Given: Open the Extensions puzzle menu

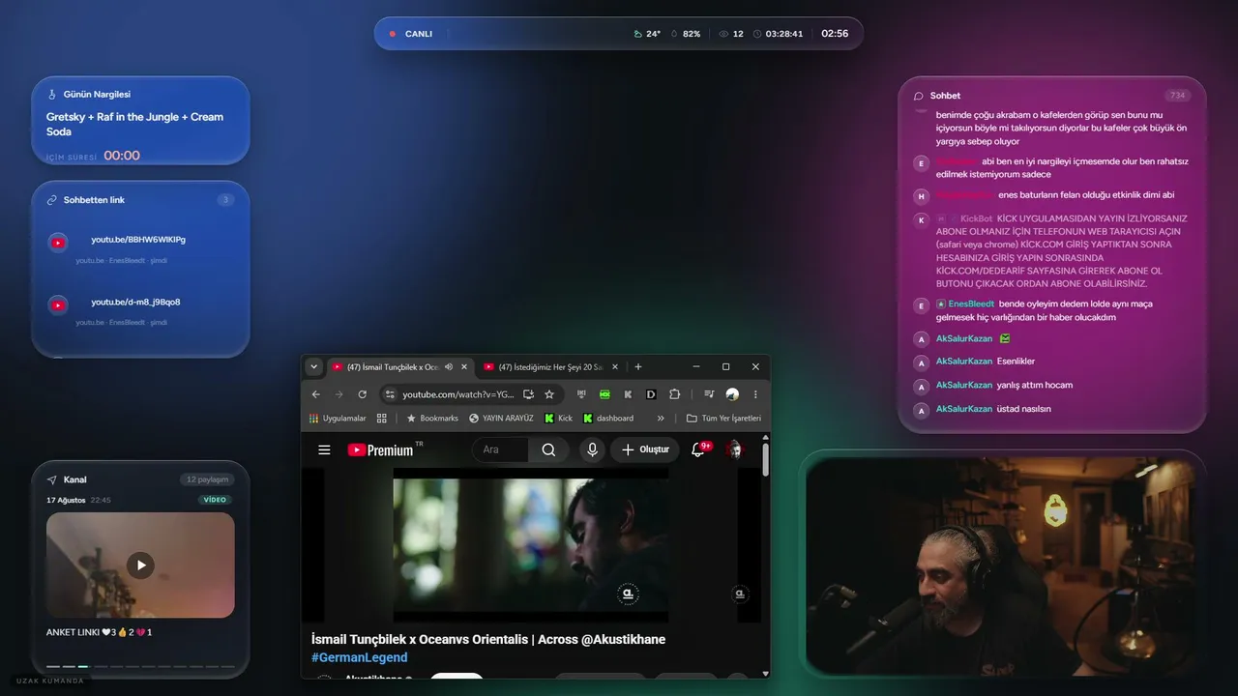Looking at the screenshot, I should point(675,394).
